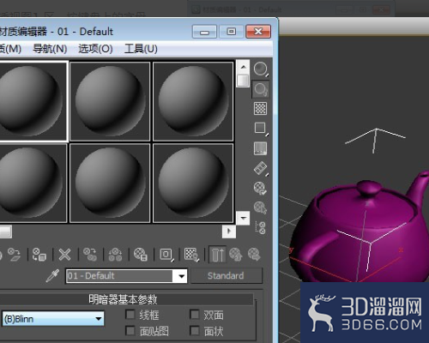Open the 工具(U) menu
The width and height of the screenshot is (429, 343).
(x=141, y=49)
